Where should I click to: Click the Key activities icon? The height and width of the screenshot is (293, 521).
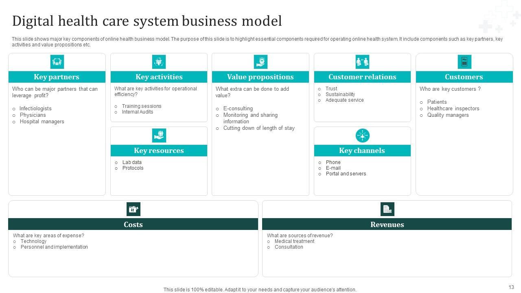(x=159, y=62)
